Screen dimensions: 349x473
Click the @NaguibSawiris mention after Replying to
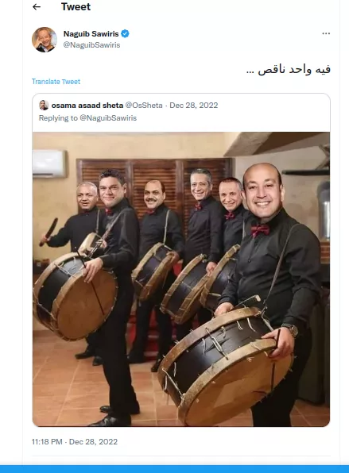[x=108, y=118]
